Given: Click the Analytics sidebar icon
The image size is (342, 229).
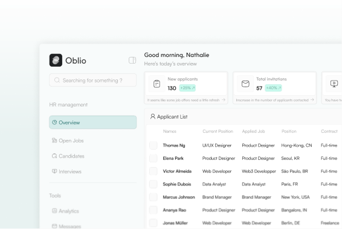Looking at the screenshot, I should (54, 211).
